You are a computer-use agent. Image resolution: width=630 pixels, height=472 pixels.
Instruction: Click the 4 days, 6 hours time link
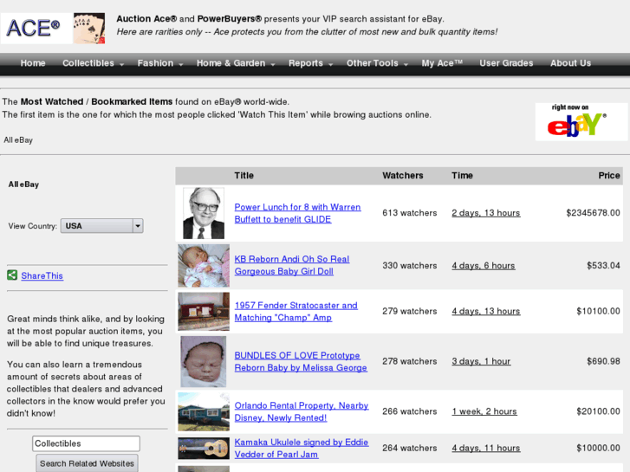(x=484, y=266)
